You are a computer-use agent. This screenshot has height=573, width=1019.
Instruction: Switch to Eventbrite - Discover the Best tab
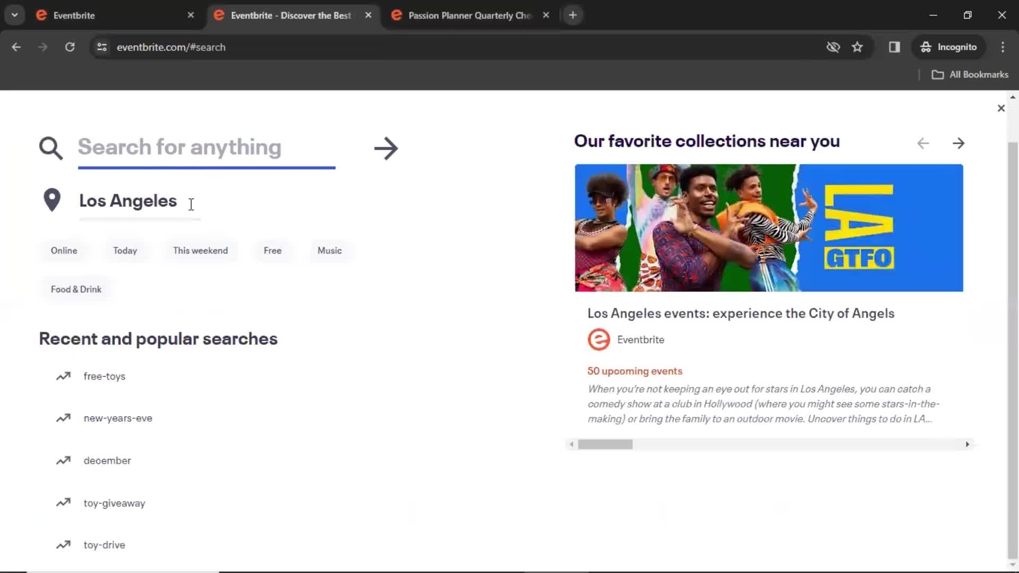291,15
